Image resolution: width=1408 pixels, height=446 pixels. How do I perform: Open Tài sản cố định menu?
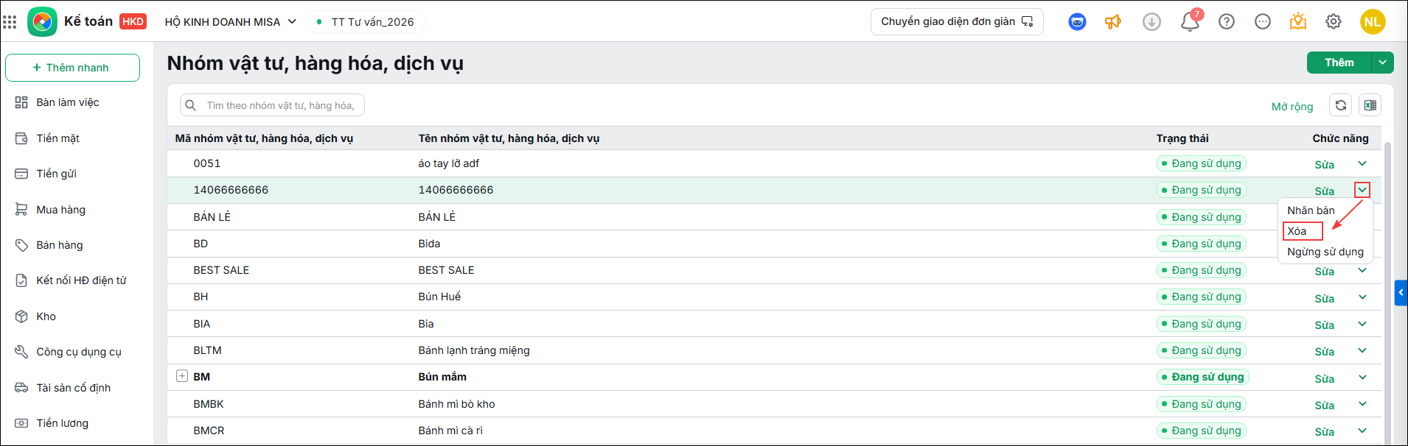pos(72,388)
